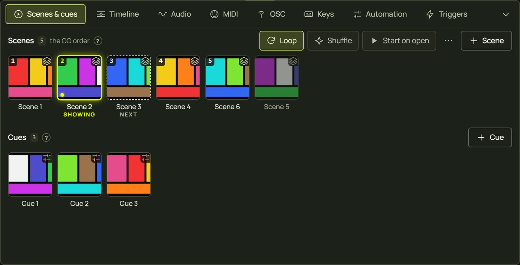Add a new Cue

coord(490,138)
